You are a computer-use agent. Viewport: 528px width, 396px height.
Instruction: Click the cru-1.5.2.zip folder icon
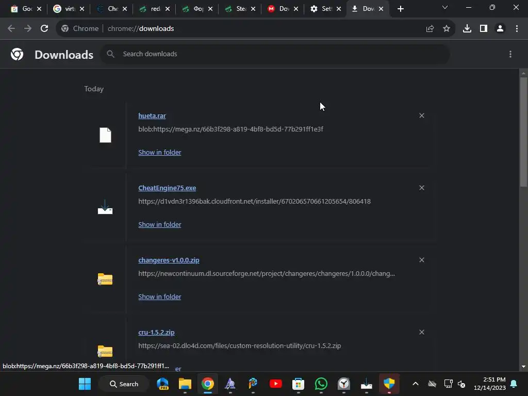pos(105,351)
